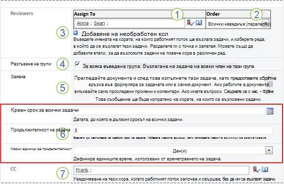Click the task duration field showing 3
Screen dimensions: 284x184
click(x=173, y=130)
